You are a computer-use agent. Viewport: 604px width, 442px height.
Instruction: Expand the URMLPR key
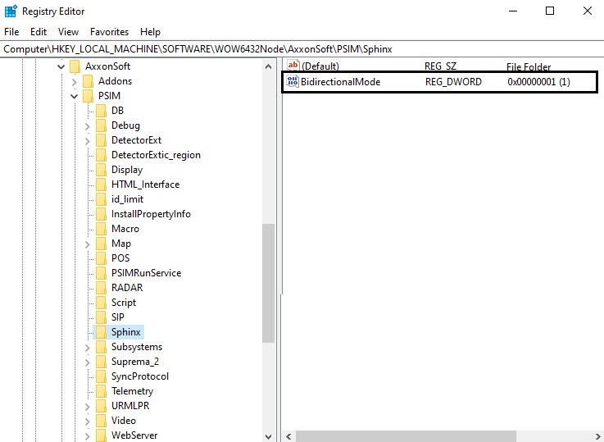88,407
